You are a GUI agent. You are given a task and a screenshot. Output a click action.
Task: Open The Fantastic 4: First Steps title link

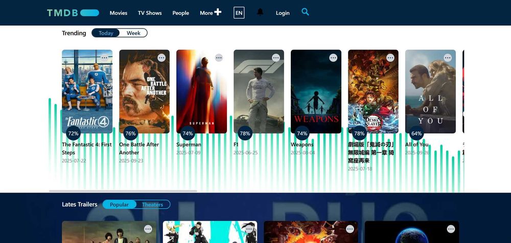(87, 148)
